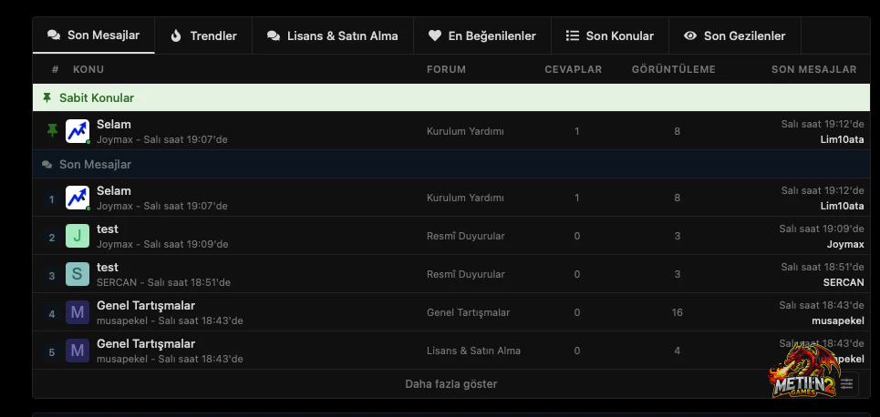880x417 pixels.
Task: Open the Lisans & Satın Alma tab
Action: click(x=333, y=36)
